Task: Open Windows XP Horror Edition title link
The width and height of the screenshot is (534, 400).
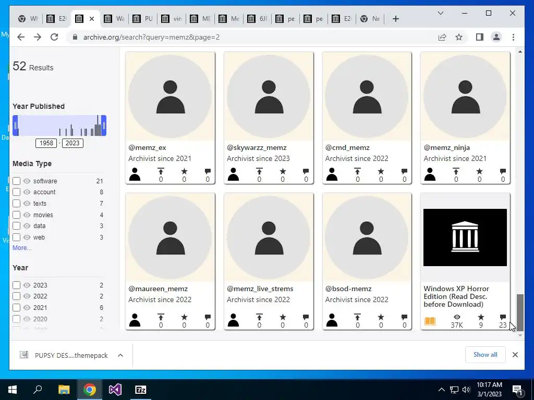Action: coord(456,296)
